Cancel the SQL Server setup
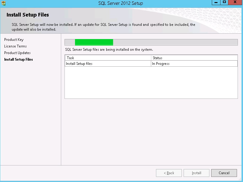 (224, 173)
